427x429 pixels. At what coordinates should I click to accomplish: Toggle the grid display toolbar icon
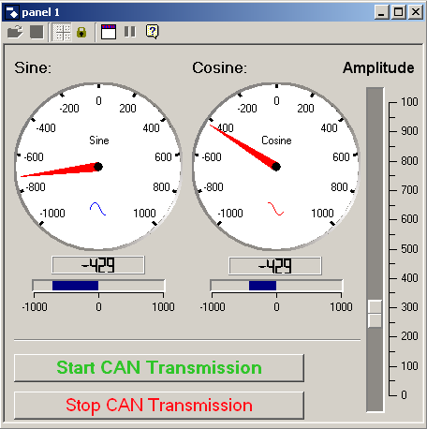click(x=62, y=32)
